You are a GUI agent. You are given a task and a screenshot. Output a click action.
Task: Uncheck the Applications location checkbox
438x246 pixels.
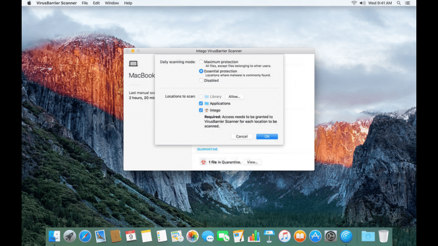201,103
